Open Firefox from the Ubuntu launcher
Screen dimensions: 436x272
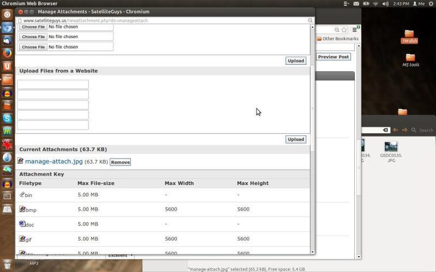click(x=7, y=53)
